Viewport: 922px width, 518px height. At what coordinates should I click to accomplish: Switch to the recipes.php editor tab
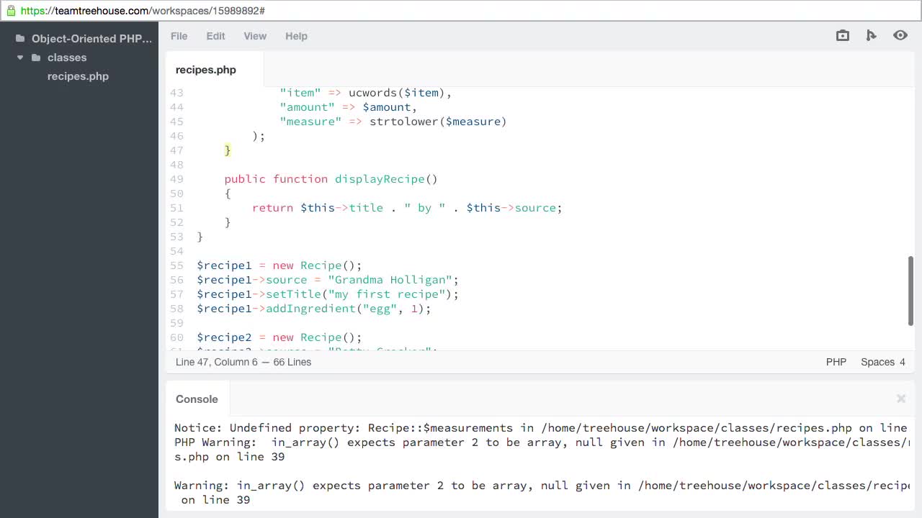pyautogui.click(x=206, y=70)
